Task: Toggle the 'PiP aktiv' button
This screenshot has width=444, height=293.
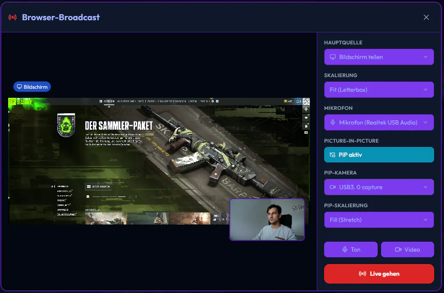Action: (x=379, y=155)
